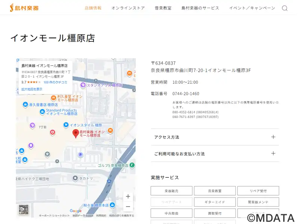Select the タカトリ gray location marker
This screenshot has height=224, width=299.
(75, 178)
